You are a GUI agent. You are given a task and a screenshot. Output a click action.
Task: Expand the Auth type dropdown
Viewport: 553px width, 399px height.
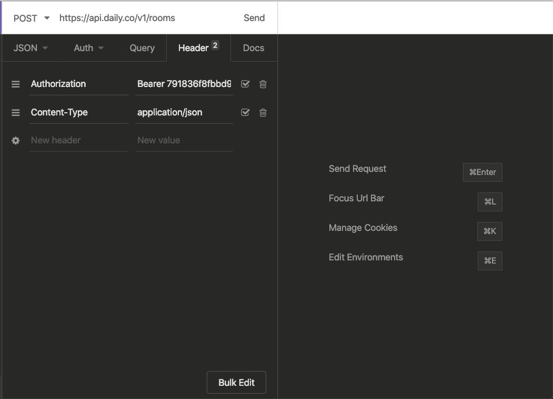click(x=88, y=47)
